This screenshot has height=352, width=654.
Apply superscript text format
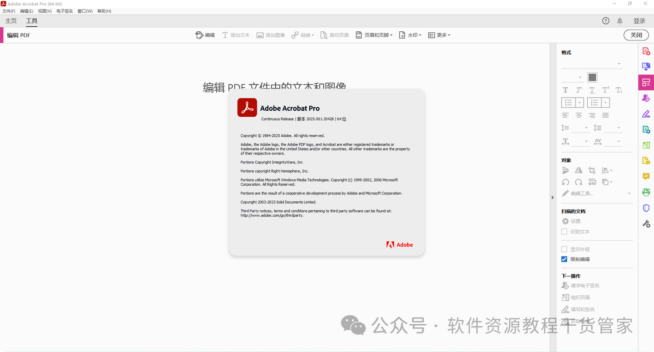(605, 90)
